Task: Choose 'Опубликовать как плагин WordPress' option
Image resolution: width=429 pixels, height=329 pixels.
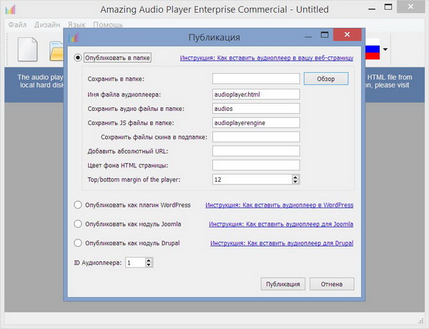Action: click(78, 205)
